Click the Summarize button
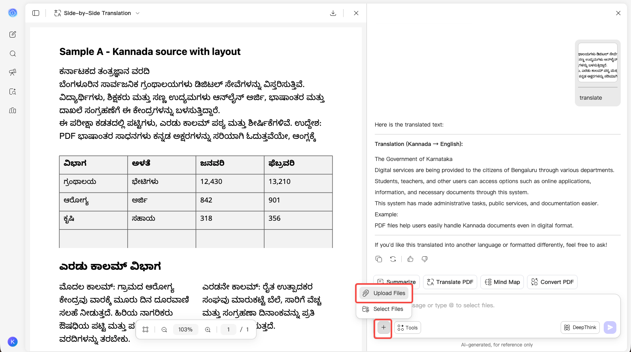 (x=397, y=282)
